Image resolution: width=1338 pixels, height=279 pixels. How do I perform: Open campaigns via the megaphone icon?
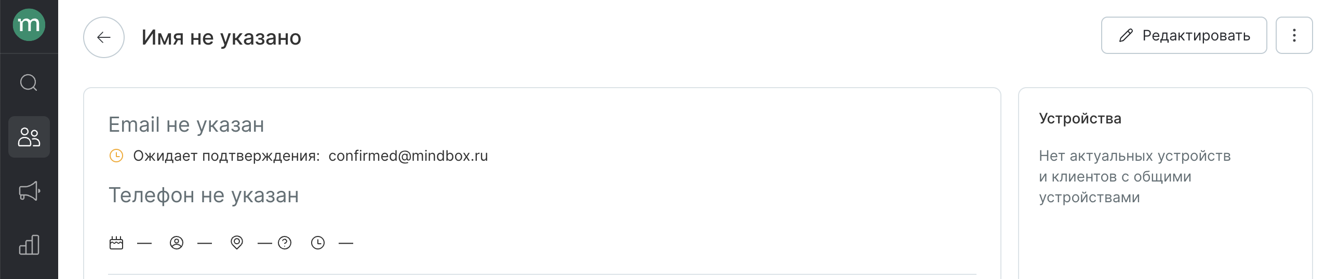(x=30, y=191)
